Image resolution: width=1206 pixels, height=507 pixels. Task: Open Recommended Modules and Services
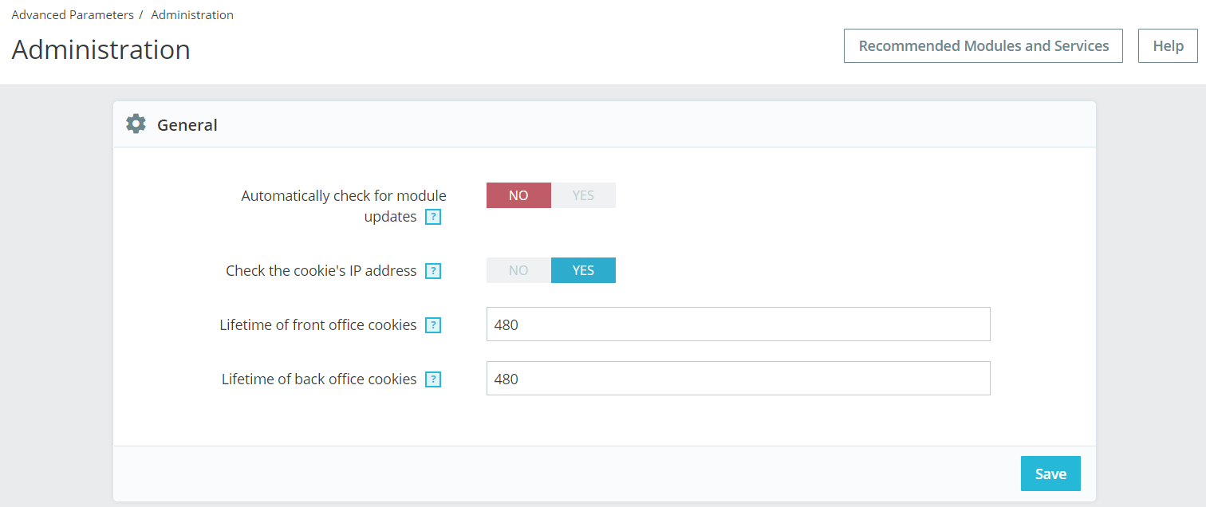click(983, 46)
